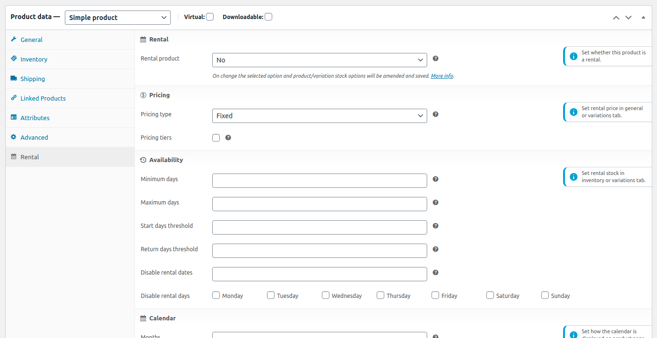Enable the Virtual checkbox
657x338 pixels.
pos(210,16)
